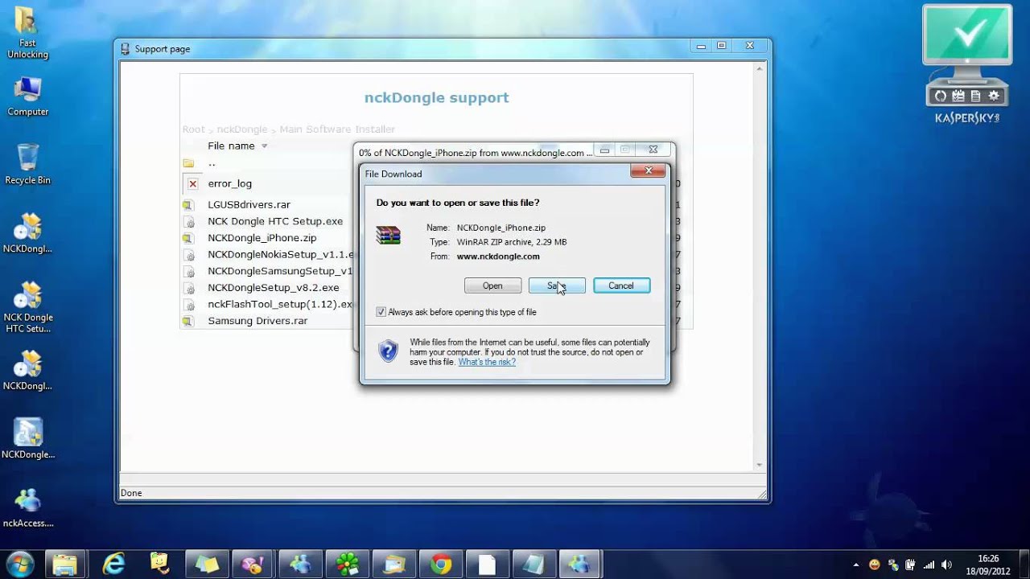
Task: Click the icon beside NCKDongleSetup_v8.2.exe
Action: click(188, 288)
